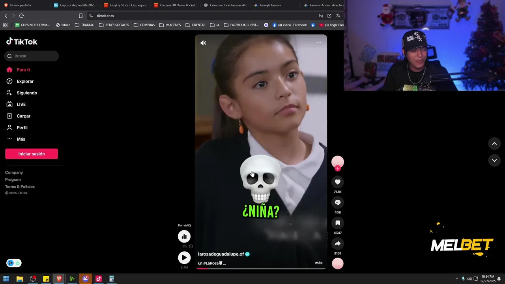Open the video's three-dot options menu
Viewport: 505px width, 284px height.
[319, 43]
